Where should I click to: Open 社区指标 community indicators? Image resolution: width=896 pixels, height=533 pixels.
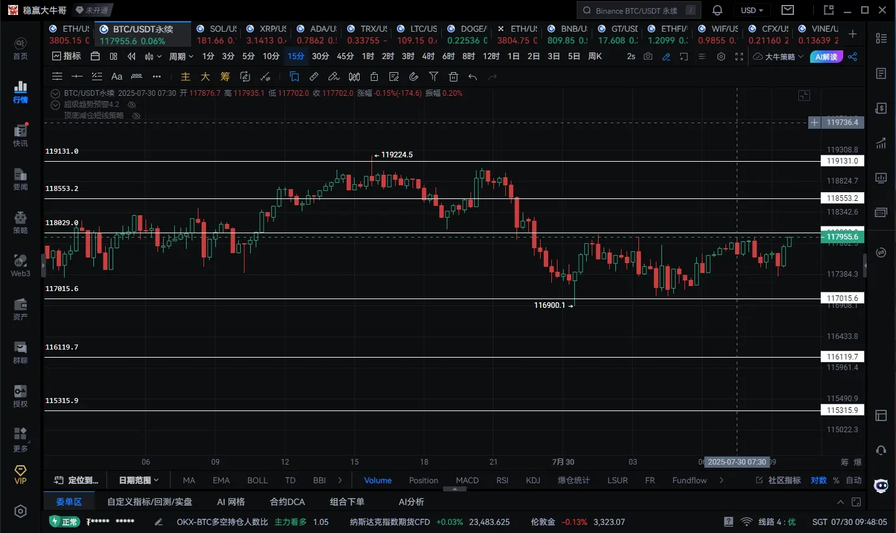point(778,480)
